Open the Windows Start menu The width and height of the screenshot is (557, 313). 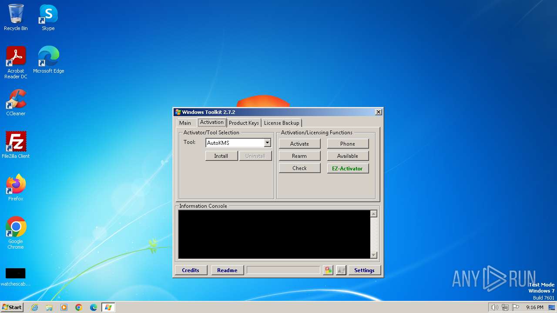pos(12,307)
